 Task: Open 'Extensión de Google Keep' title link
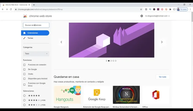click(x=97, y=107)
